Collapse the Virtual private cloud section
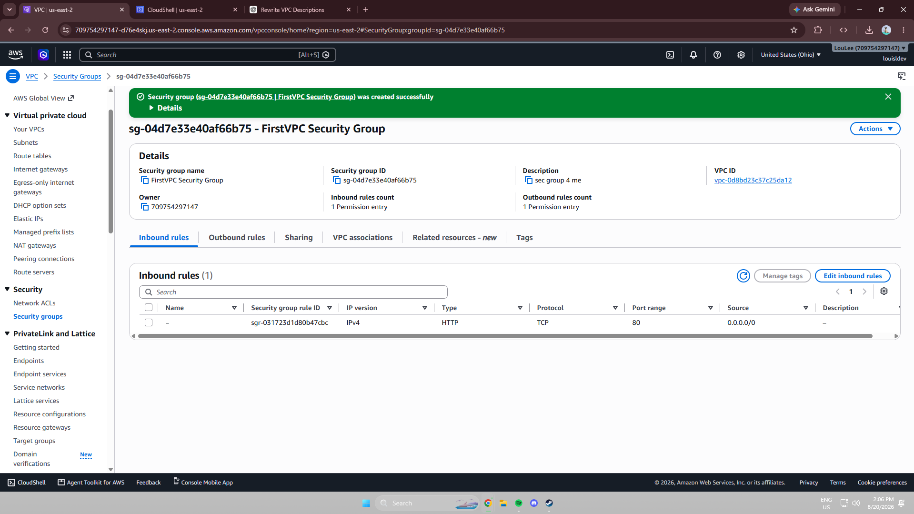This screenshot has height=514, width=914. 7,115
